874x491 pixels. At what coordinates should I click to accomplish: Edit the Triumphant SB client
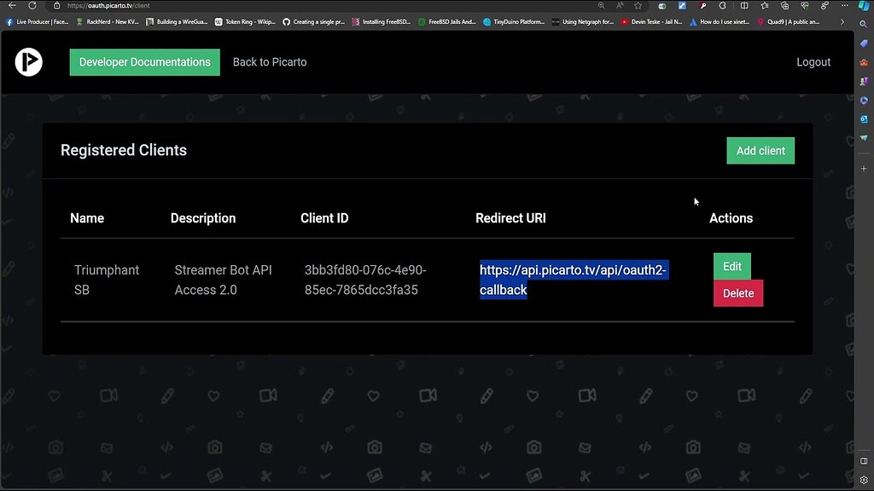pyautogui.click(x=731, y=266)
